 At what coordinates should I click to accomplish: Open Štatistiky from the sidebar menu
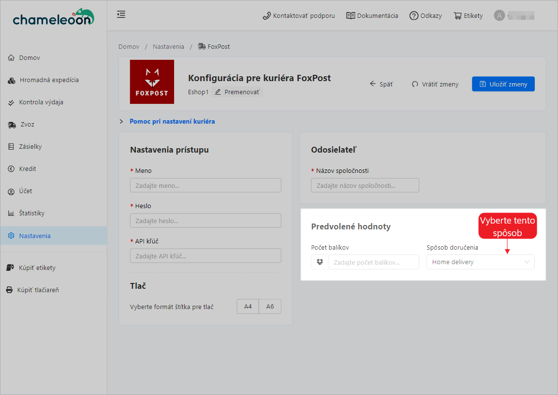coord(31,213)
